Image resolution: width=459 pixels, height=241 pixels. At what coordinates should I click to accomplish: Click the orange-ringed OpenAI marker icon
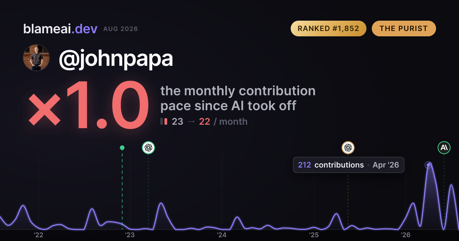pyautogui.click(x=348, y=147)
